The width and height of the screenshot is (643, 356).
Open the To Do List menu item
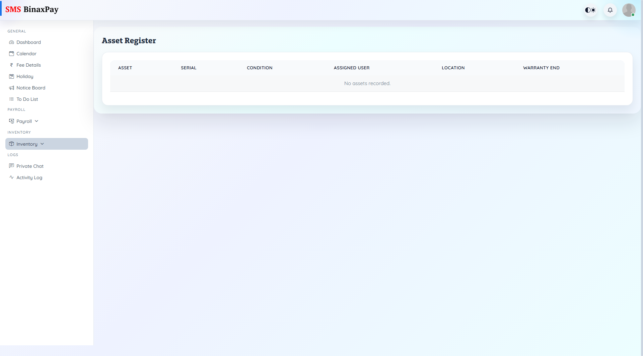coord(27,99)
